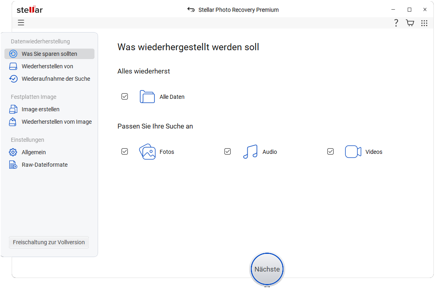This screenshot has width=435, height=288.
Task: Select the Wiederherstellen von sidebar icon
Action: (x=12, y=66)
